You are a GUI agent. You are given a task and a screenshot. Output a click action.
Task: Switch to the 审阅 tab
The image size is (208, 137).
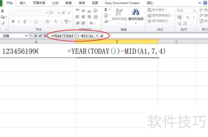(82, 3)
